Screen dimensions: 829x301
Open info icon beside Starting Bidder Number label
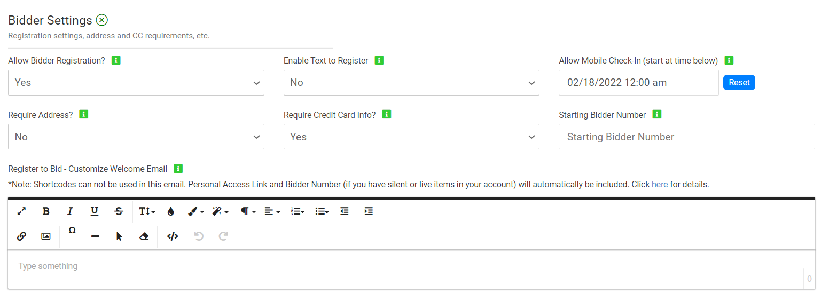click(657, 114)
